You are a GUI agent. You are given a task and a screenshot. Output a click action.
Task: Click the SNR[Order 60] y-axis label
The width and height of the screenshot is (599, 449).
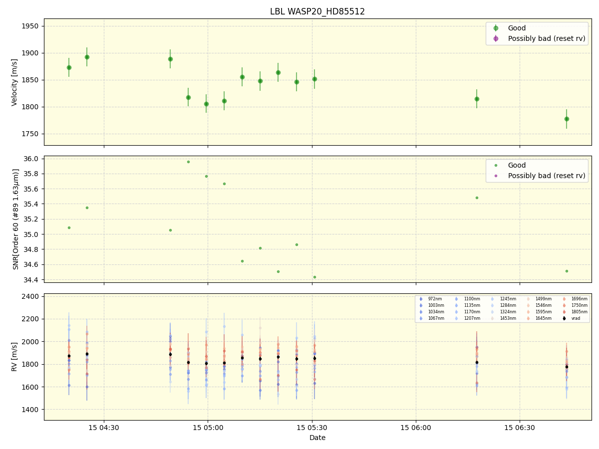click(16, 219)
